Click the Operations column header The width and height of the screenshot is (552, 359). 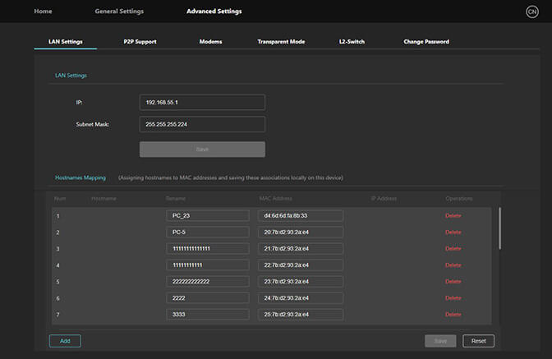[458, 199]
